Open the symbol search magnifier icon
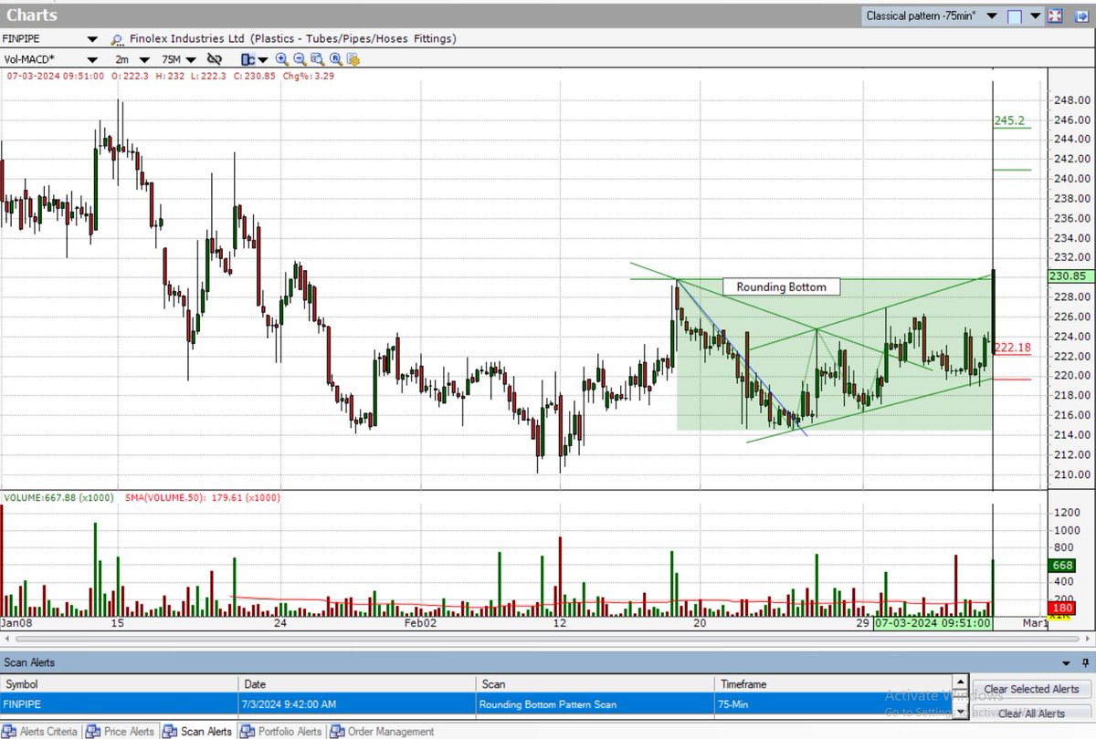 (x=117, y=39)
